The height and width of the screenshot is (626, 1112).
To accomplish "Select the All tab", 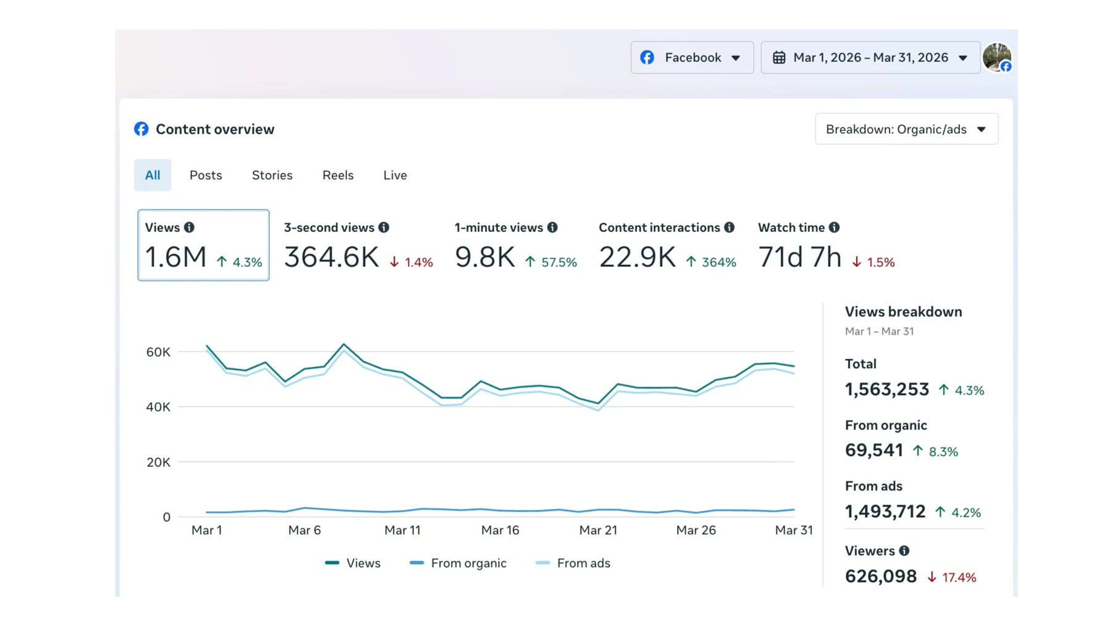I will click(153, 175).
